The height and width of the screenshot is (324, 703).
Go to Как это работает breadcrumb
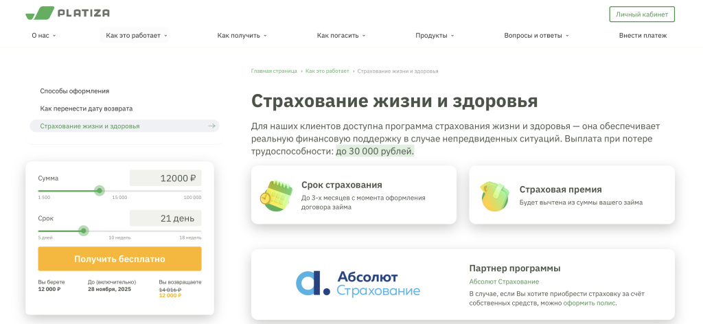click(x=327, y=71)
